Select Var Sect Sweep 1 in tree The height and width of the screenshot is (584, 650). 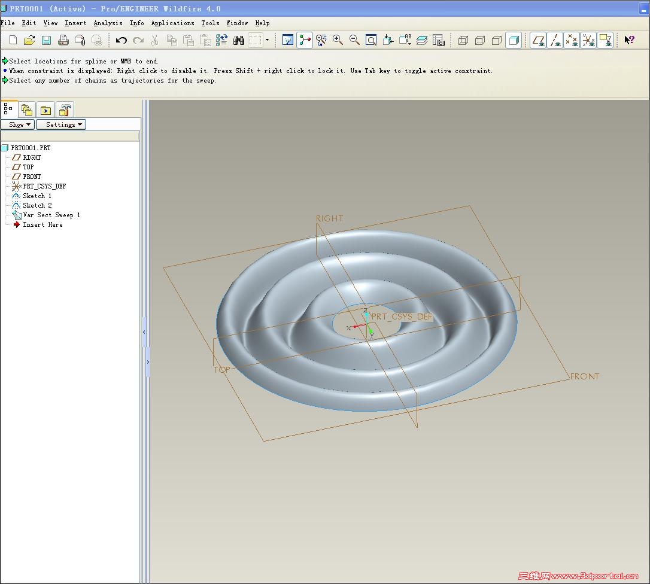pos(51,215)
